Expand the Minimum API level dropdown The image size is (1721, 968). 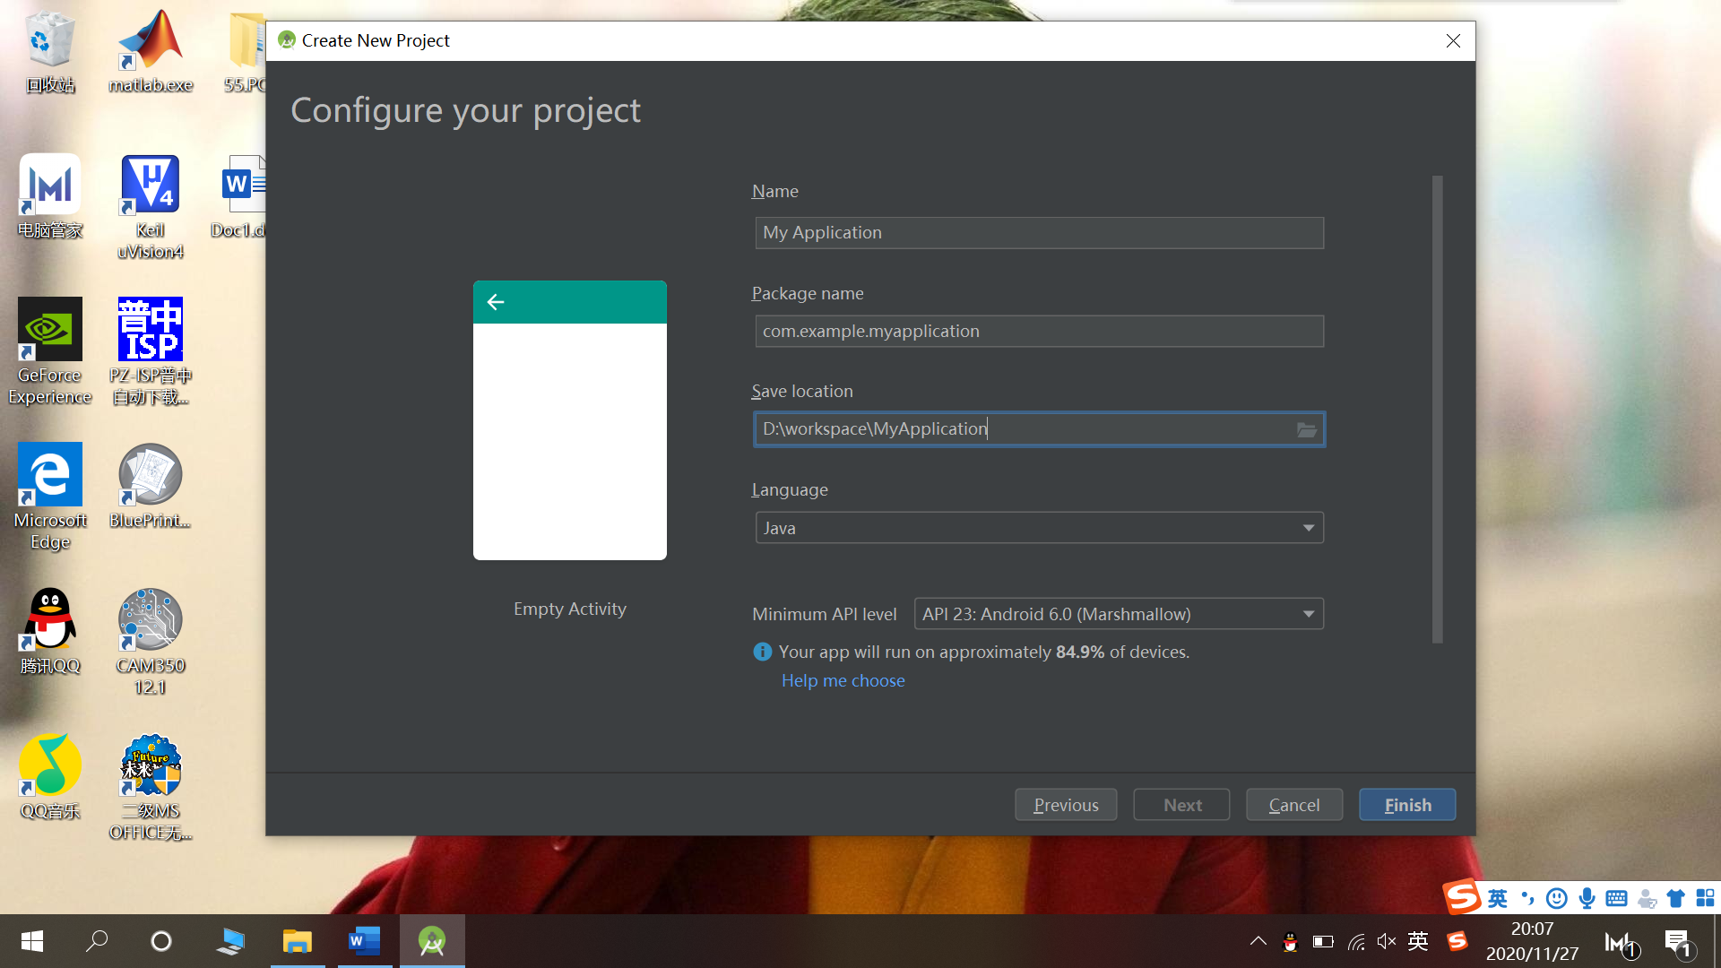1118,614
